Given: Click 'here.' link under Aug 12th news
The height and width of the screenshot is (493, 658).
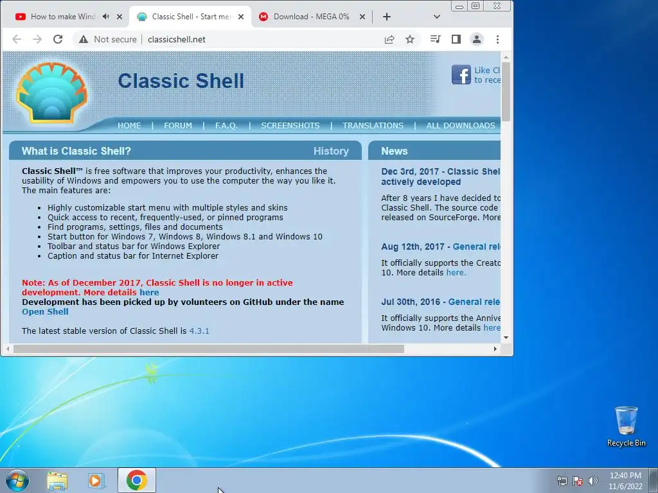Looking at the screenshot, I should click(x=456, y=272).
